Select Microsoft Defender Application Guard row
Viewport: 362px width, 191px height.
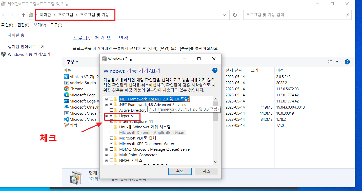pos(152,132)
